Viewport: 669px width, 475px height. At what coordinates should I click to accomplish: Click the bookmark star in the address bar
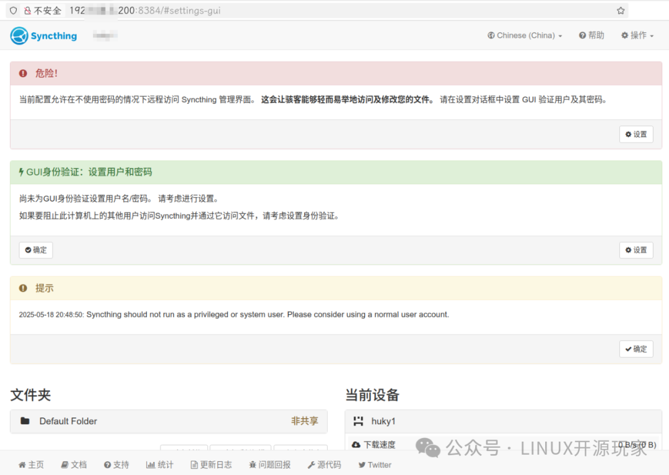click(x=621, y=11)
